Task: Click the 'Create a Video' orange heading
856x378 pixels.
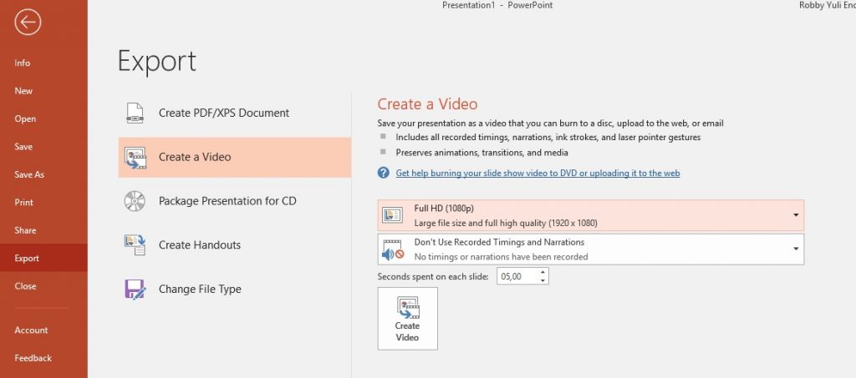Action: click(x=427, y=104)
